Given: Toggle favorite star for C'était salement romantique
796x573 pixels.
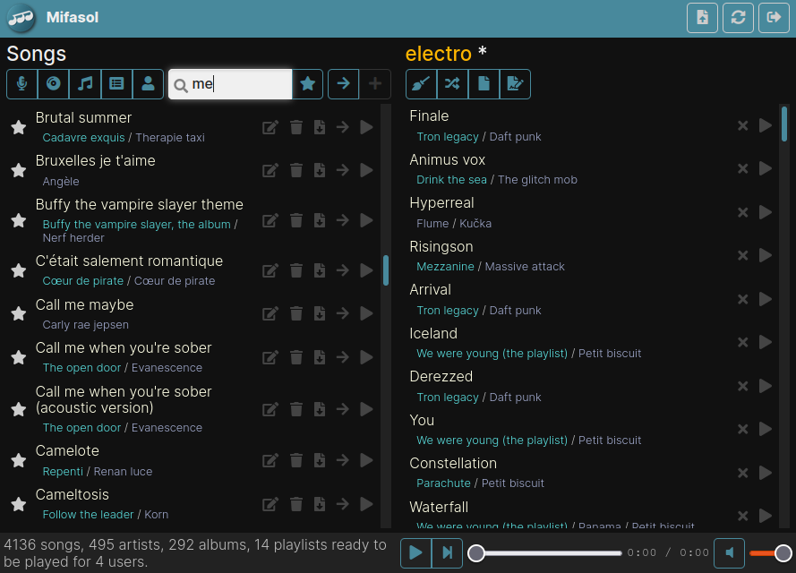Looking at the screenshot, I should (x=19, y=270).
